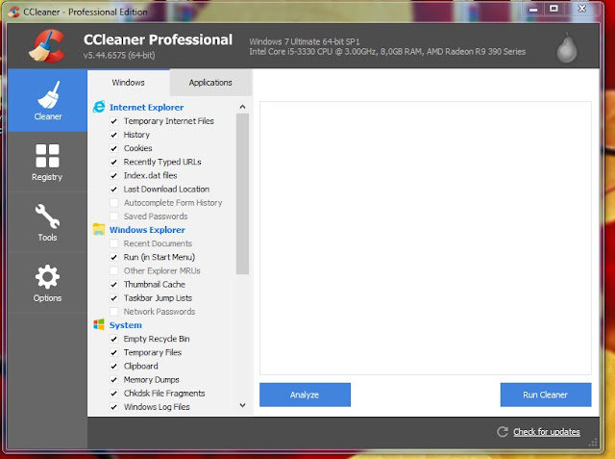615x459 pixels.
Task: Click the Run Cleaner button
Action: click(x=546, y=395)
